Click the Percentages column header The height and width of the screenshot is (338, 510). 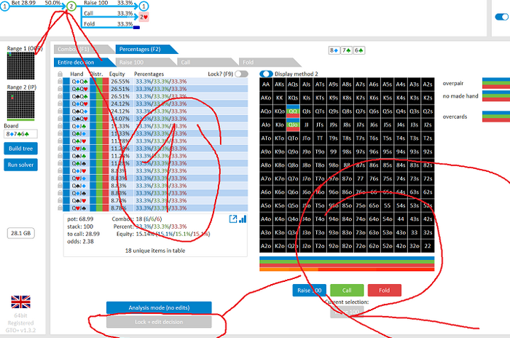pos(149,74)
